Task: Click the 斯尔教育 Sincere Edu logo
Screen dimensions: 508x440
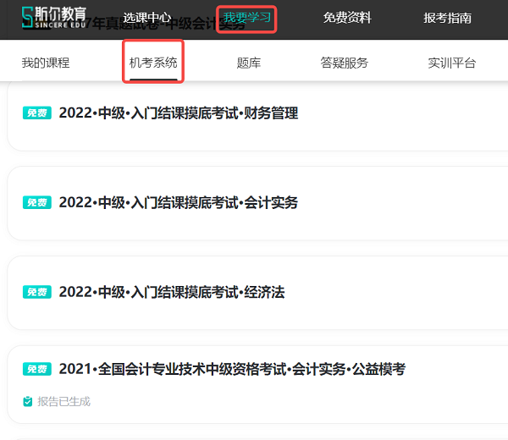Action: (x=54, y=17)
